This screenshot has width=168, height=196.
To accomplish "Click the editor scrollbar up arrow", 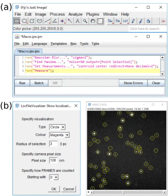I will coord(162,57).
